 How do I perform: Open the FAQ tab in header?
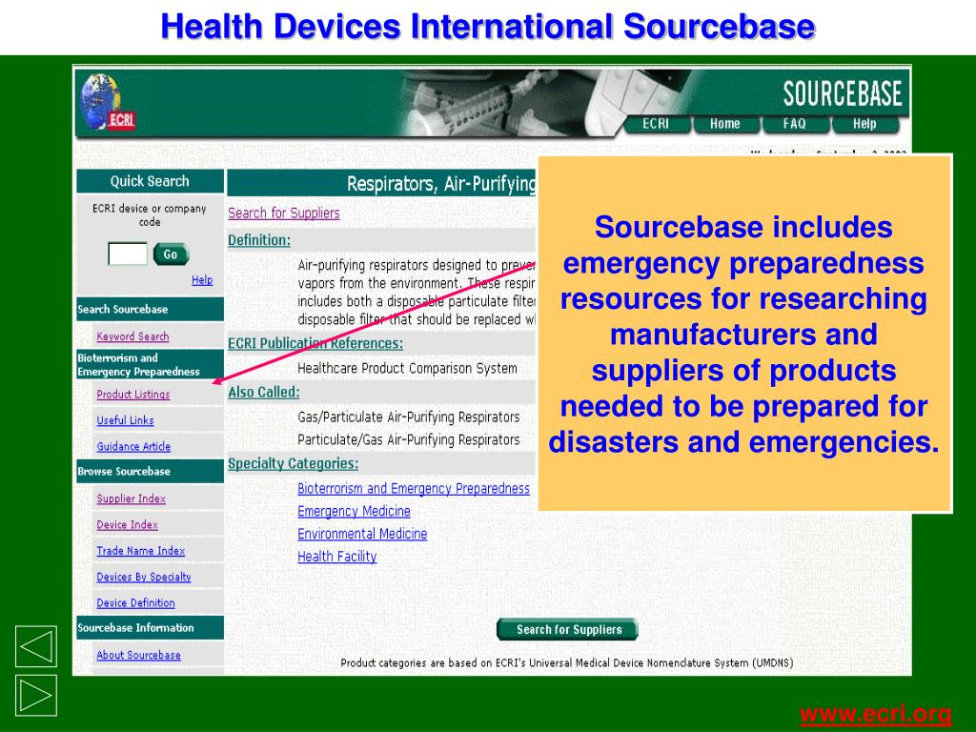tap(794, 124)
